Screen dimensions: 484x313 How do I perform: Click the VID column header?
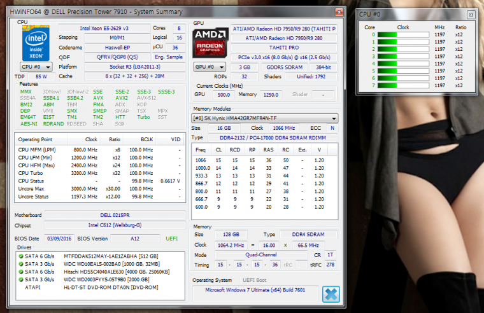pyautogui.click(x=170, y=139)
